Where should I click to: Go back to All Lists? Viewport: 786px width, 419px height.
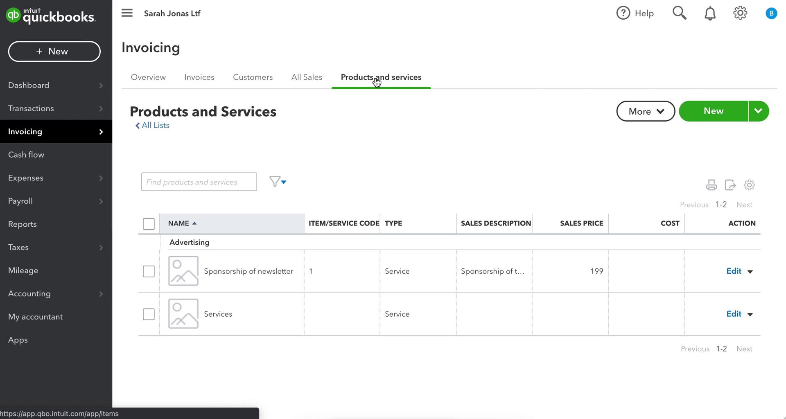(152, 126)
